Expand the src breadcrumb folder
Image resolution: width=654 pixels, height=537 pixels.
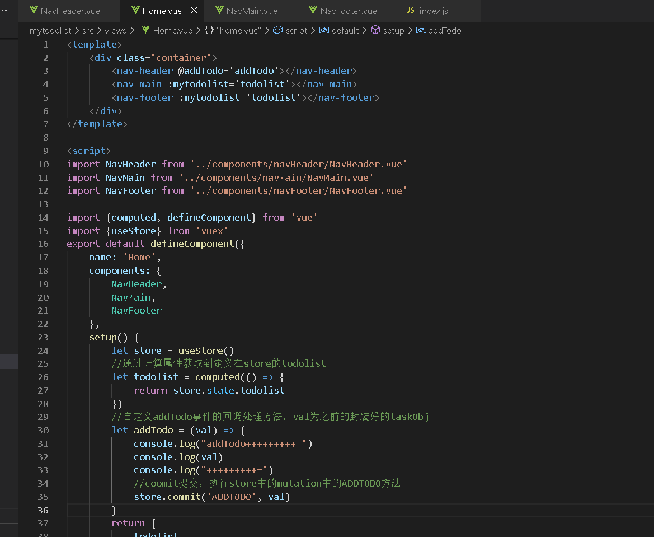88,30
